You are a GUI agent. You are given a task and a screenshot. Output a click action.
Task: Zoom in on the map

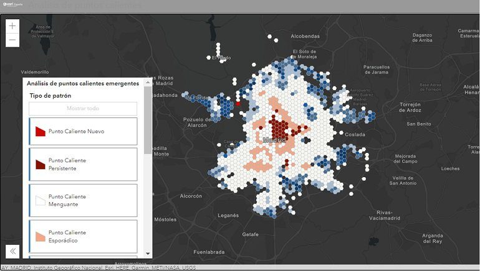(12, 26)
